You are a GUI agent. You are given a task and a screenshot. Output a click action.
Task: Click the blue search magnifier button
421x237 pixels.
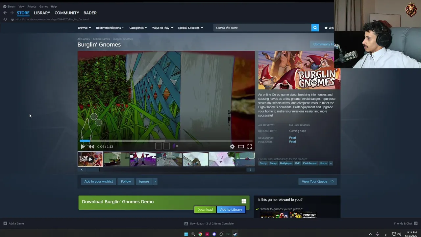point(315,28)
